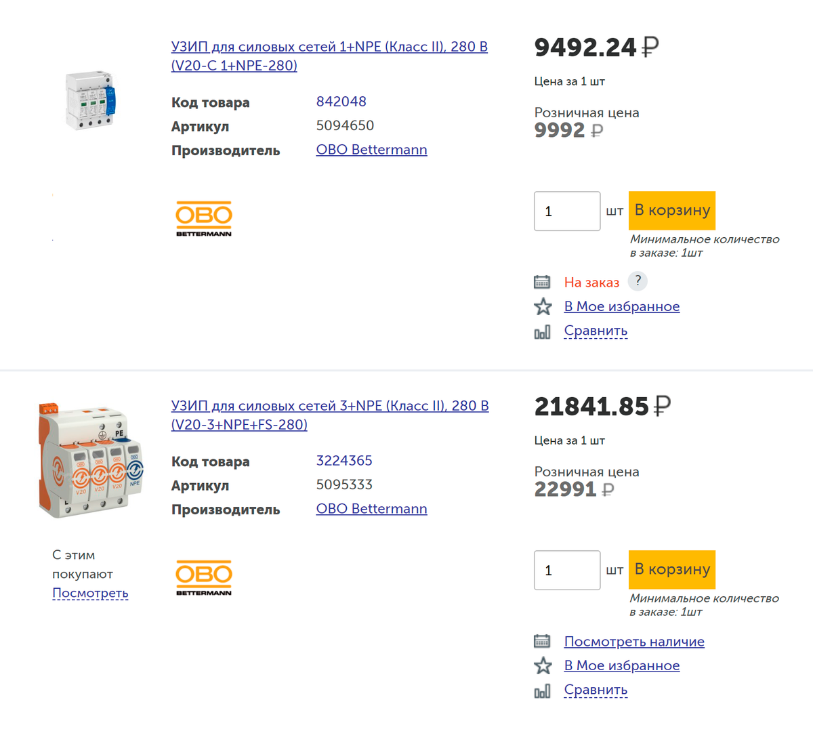
Task: Click the OBO Bettermann logo of second product
Action: 203,577
